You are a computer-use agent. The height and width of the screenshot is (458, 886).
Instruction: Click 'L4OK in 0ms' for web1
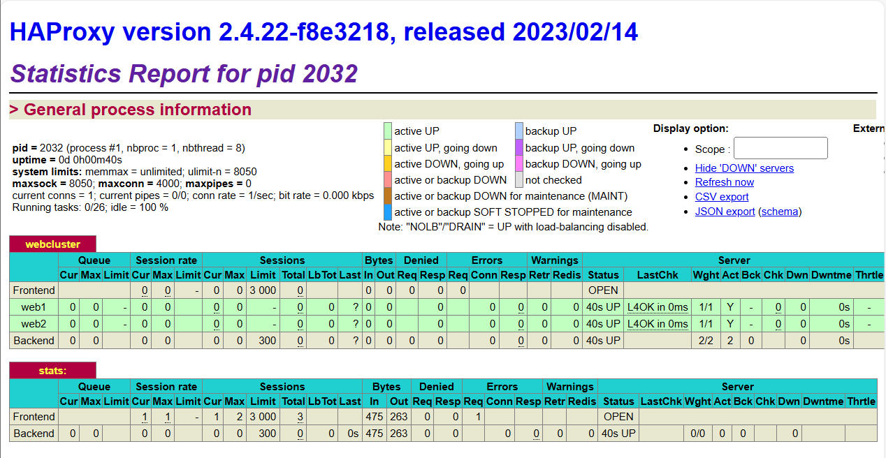pos(658,307)
